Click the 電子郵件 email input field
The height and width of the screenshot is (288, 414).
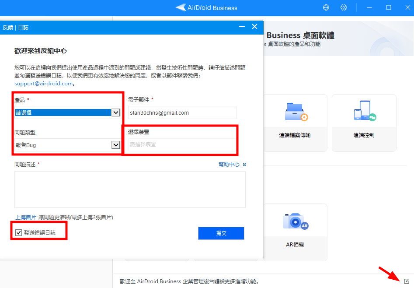[182, 112]
